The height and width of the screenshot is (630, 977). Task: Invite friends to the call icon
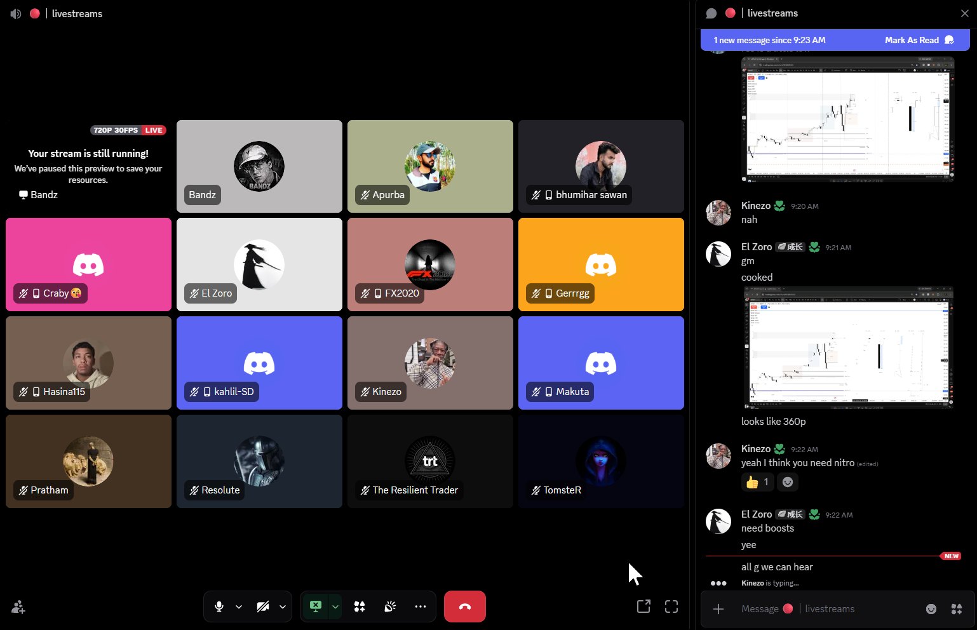(x=18, y=607)
